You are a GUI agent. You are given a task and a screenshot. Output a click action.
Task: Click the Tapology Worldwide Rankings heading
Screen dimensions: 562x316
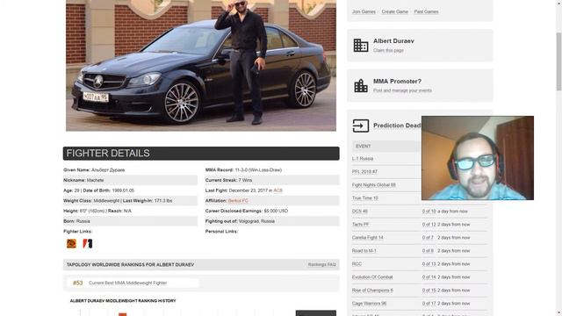coord(130,265)
